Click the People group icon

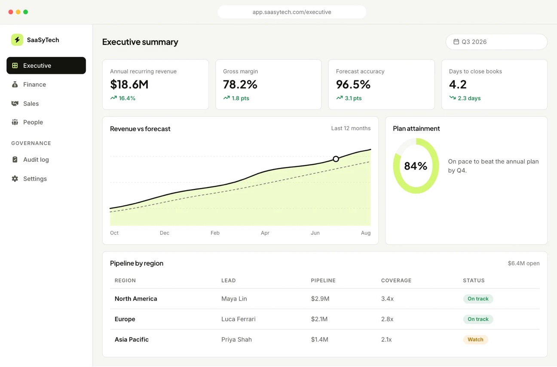point(15,122)
